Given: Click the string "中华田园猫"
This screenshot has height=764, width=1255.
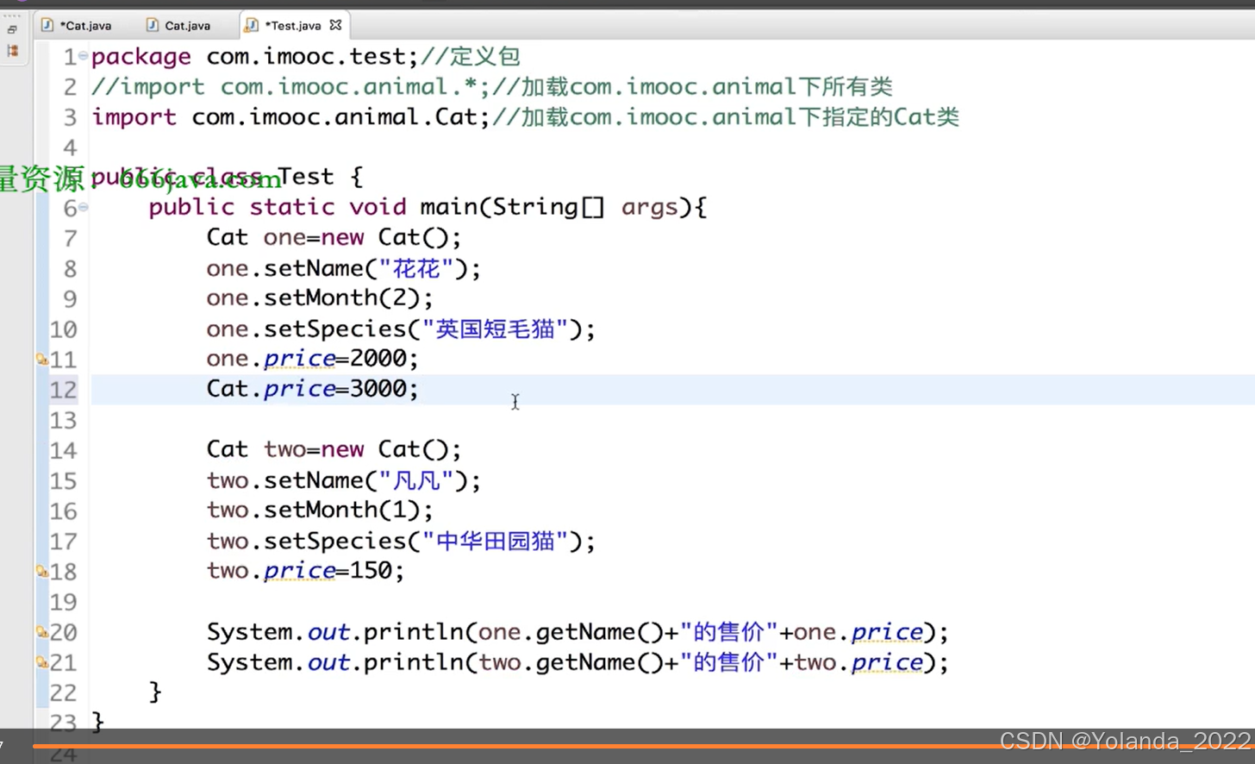Looking at the screenshot, I should pyautogui.click(x=496, y=541).
